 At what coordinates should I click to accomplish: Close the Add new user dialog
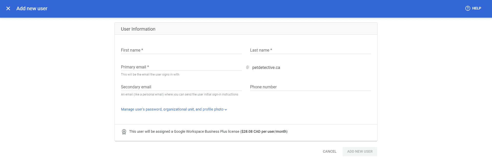click(x=8, y=8)
